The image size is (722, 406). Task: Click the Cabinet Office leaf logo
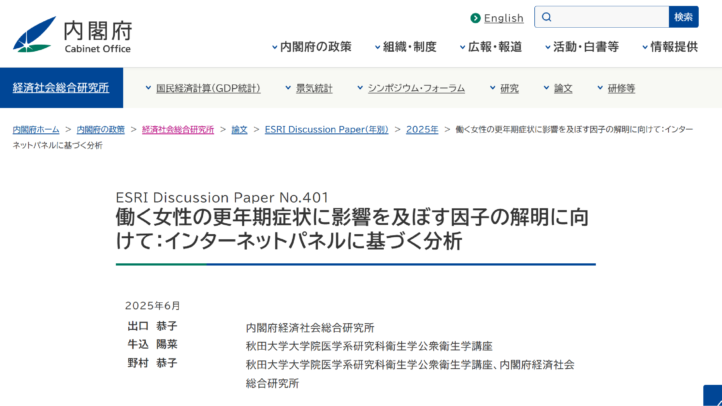(x=34, y=34)
